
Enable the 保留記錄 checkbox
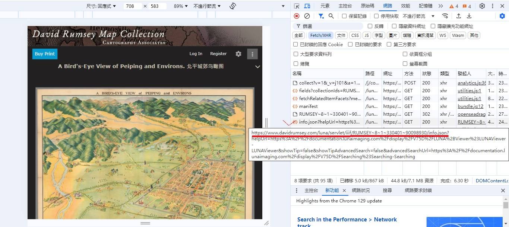[x=345, y=16]
